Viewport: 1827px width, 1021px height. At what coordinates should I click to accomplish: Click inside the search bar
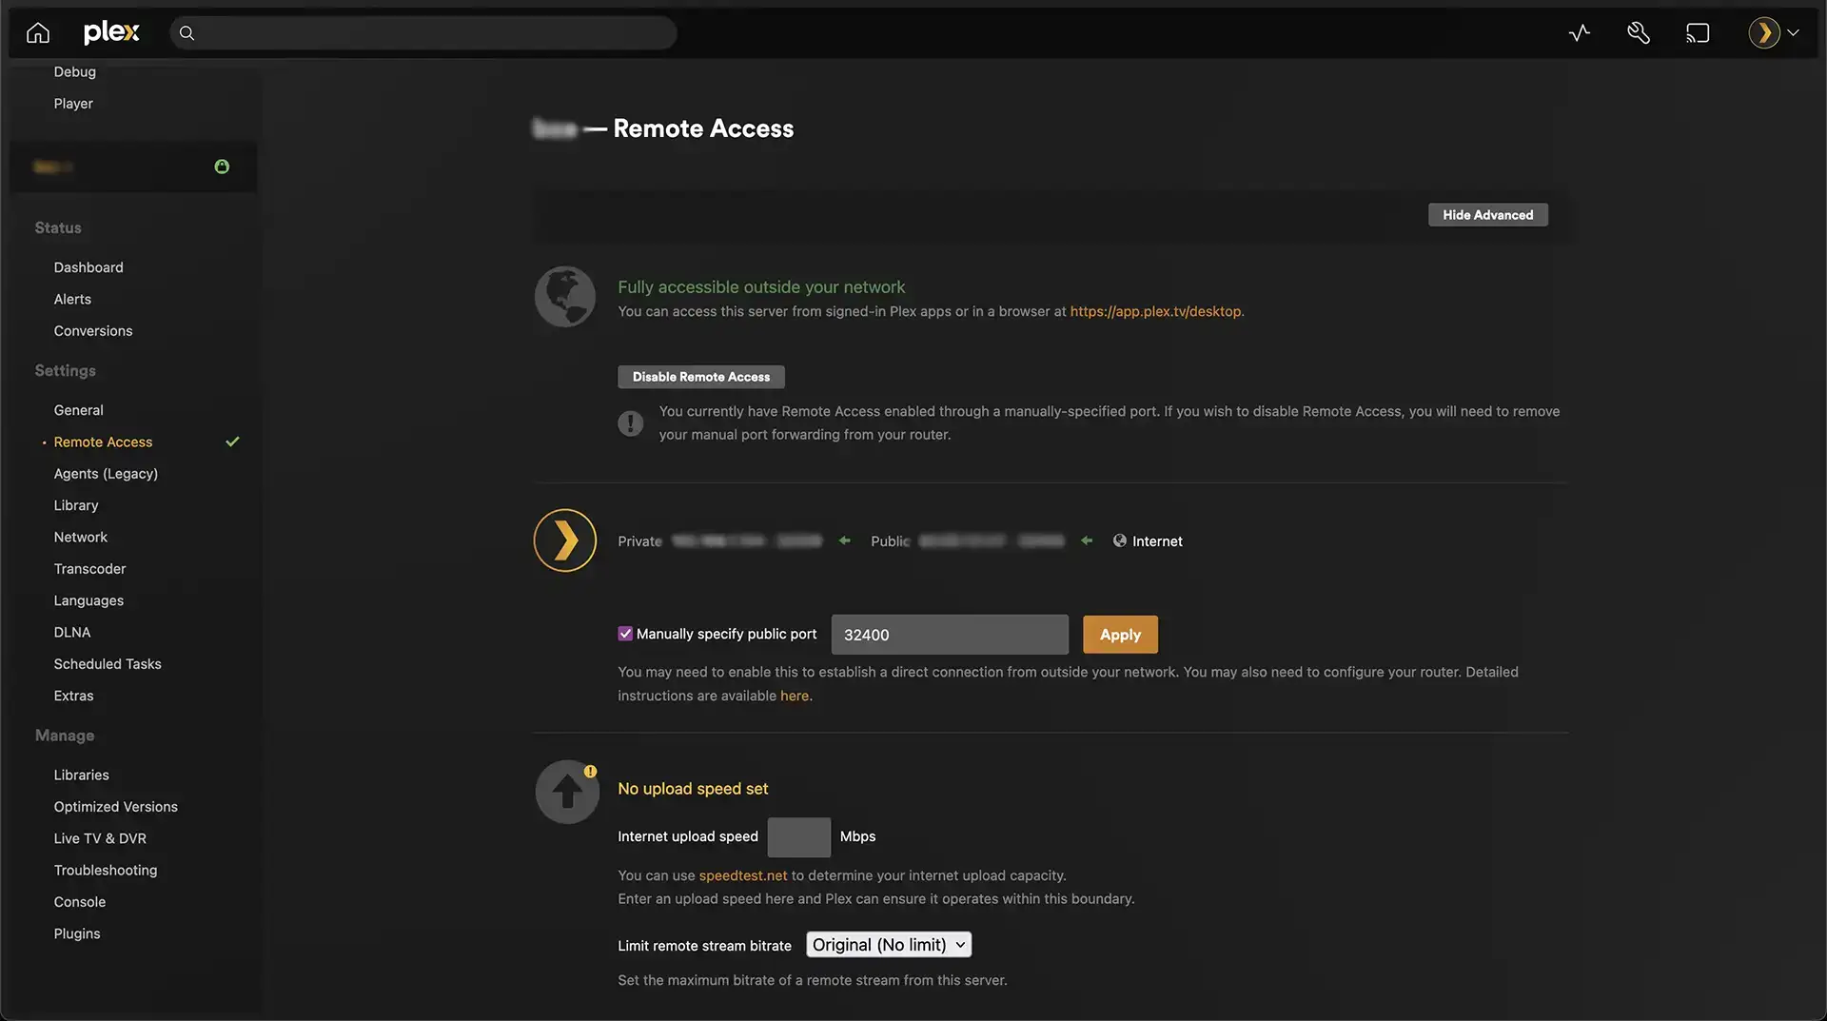click(x=422, y=31)
